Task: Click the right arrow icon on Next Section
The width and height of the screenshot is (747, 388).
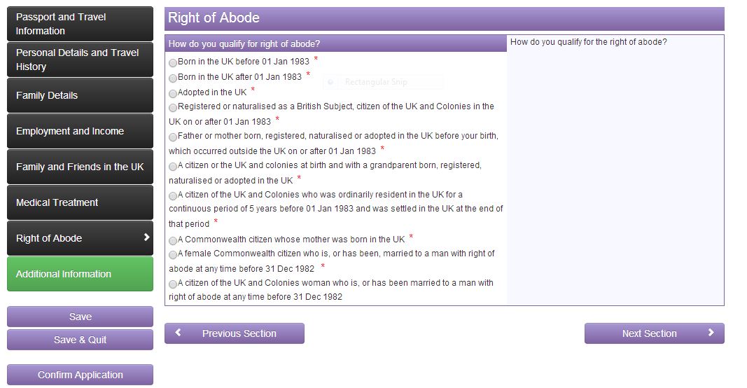Action: pyautogui.click(x=711, y=333)
